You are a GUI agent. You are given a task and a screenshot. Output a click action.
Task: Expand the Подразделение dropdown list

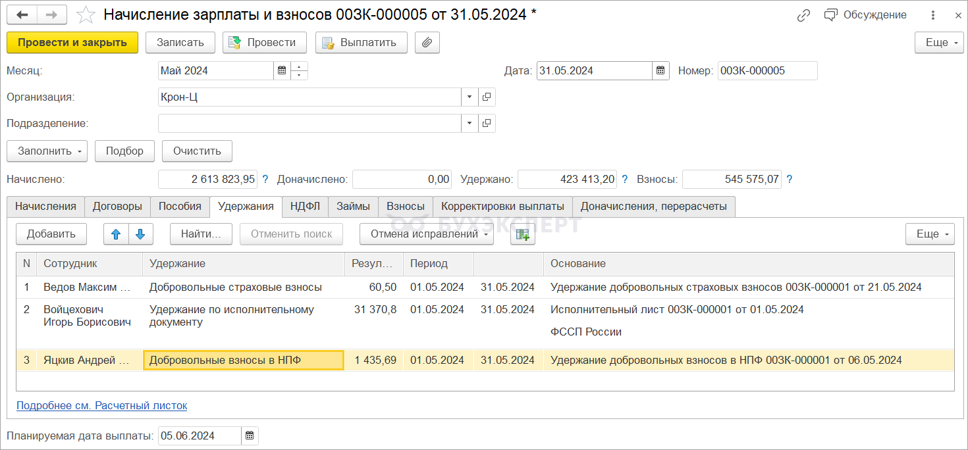(470, 124)
